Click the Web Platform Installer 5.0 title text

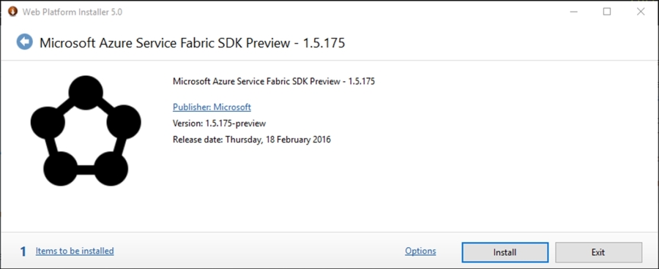coord(72,12)
